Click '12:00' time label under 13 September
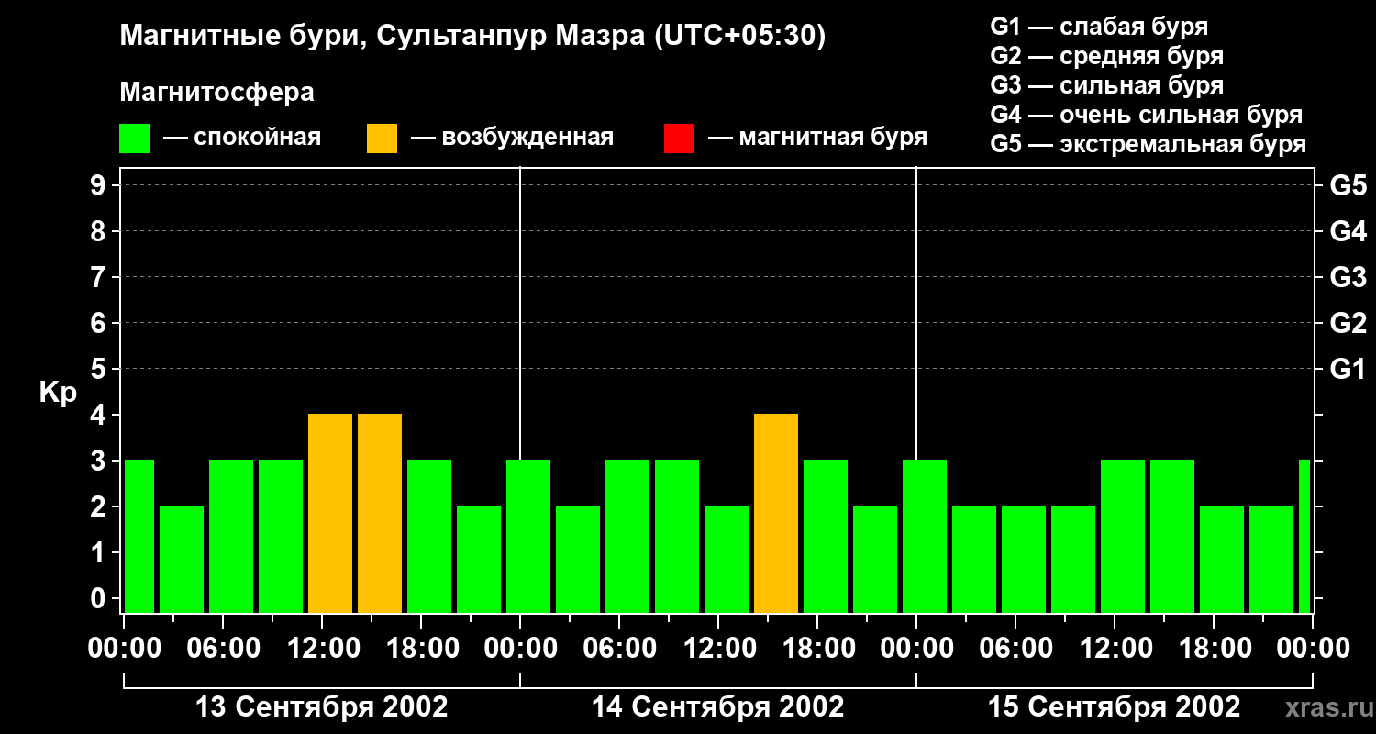 point(322,649)
